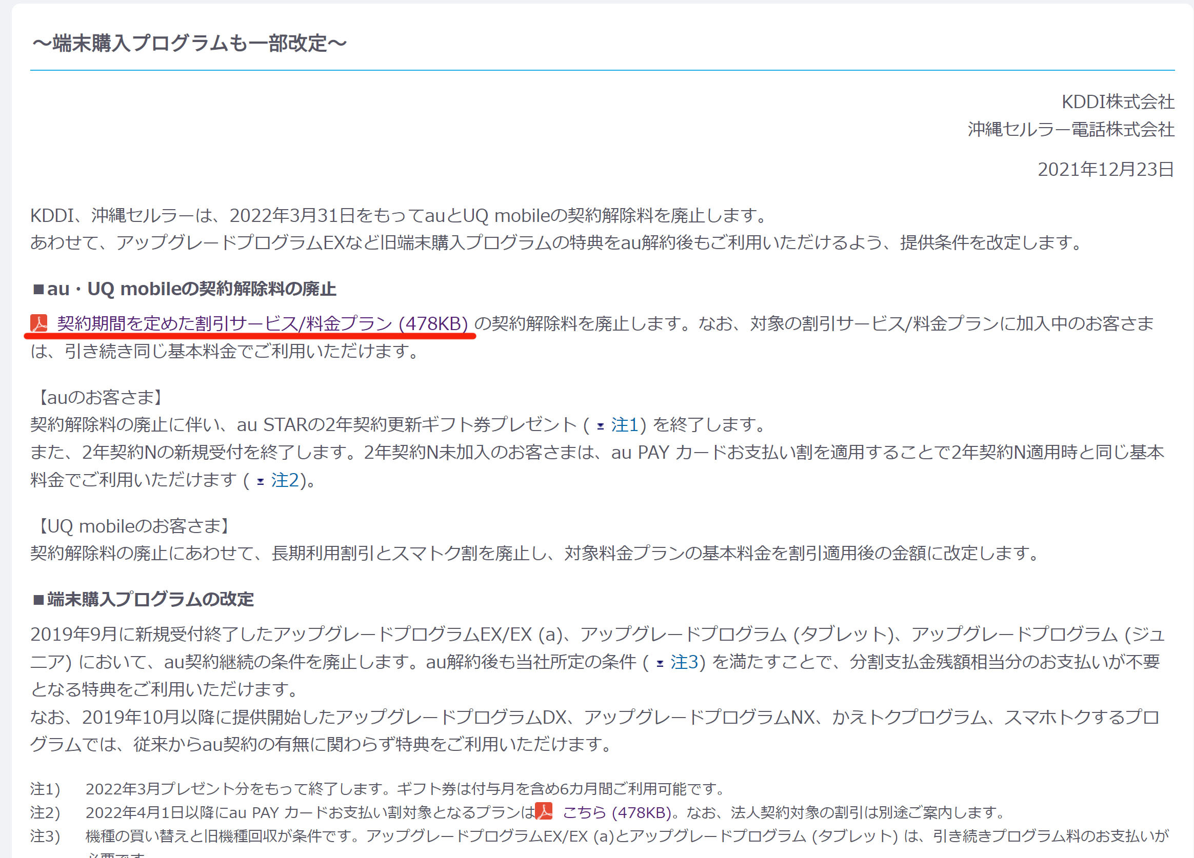The width and height of the screenshot is (1194, 858).
Task: Click the 【UQ mobileのお客さま】 subheading
Action: (134, 525)
